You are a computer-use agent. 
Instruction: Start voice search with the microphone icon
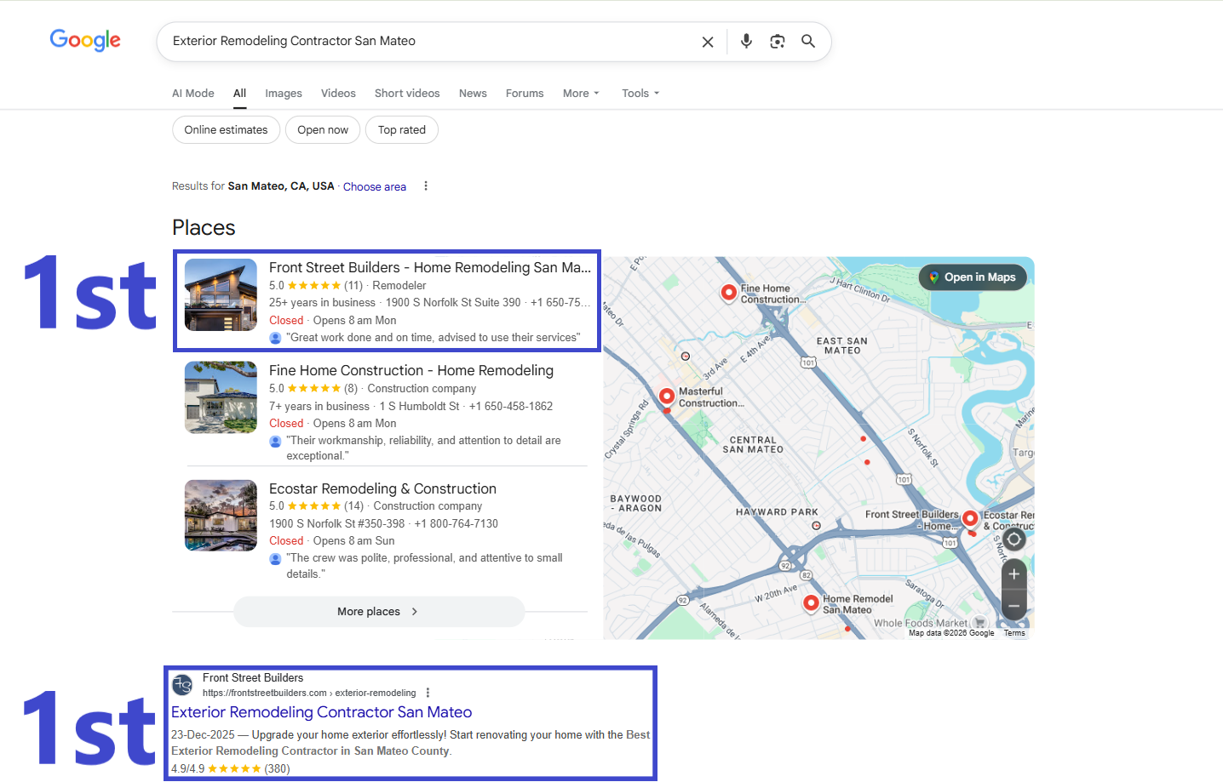point(746,41)
